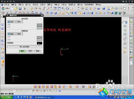Click the 确定 (OK) button
Image resolution: width=134 pixels, height=99 pixels.
[22, 51]
